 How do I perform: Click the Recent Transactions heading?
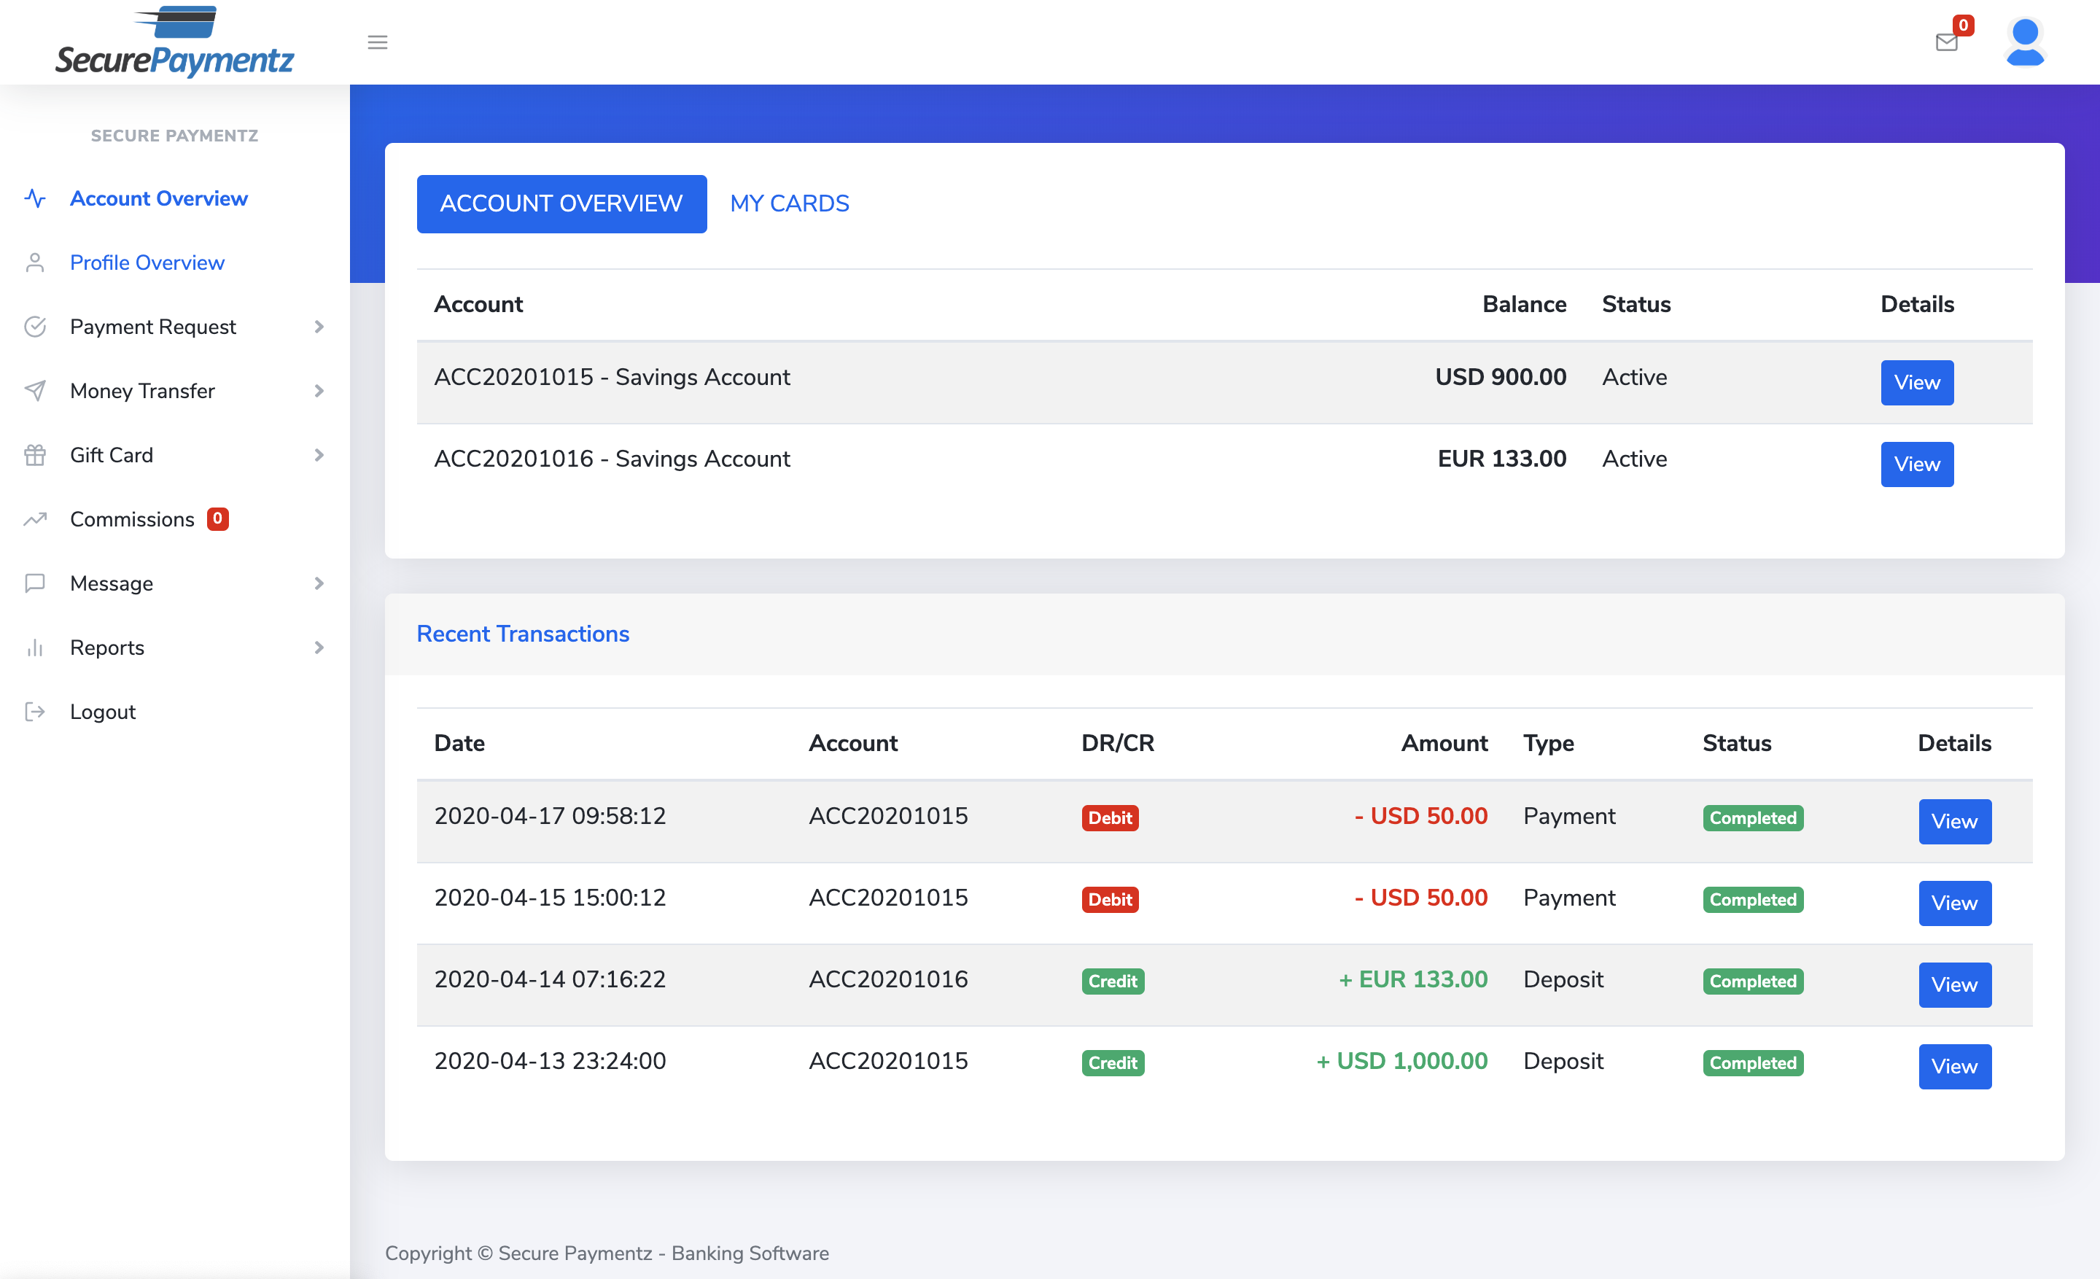pyautogui.click(x=522, y=634)
